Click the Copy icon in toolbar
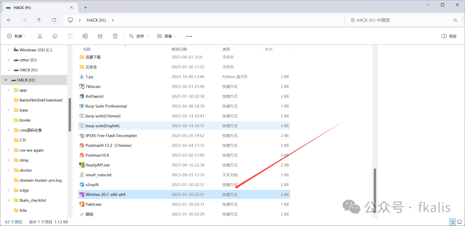The height and width of the screenshot is (226, 465). [x=55, y=36]
